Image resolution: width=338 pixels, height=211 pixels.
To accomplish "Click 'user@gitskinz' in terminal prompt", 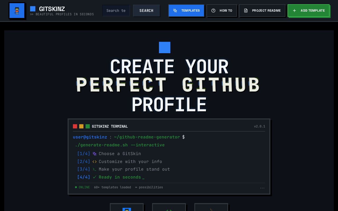I will click(x=90, y=137).
